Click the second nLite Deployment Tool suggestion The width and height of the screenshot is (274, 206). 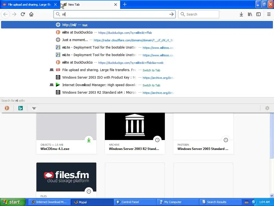click(137, 55)
